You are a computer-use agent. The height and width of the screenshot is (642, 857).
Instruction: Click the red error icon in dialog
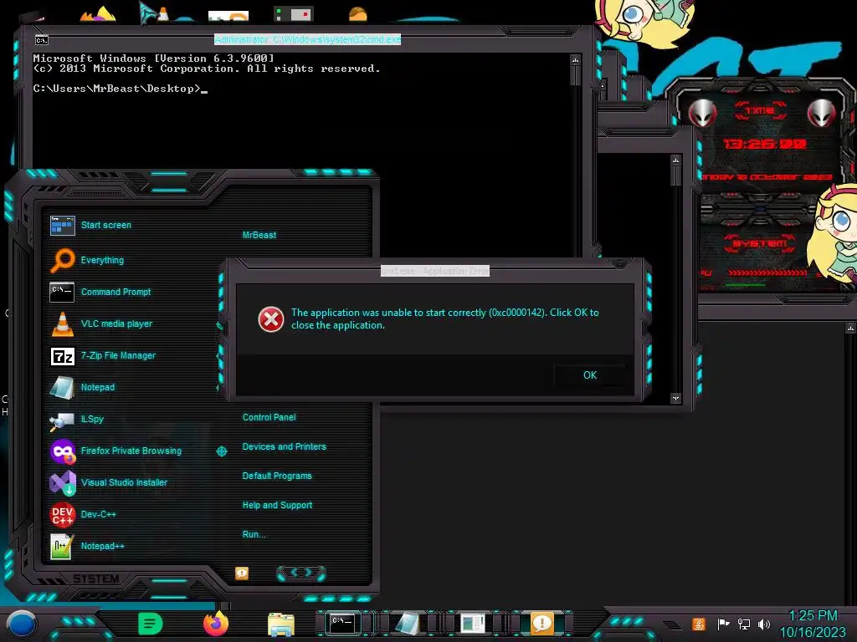tap(271, 319)
